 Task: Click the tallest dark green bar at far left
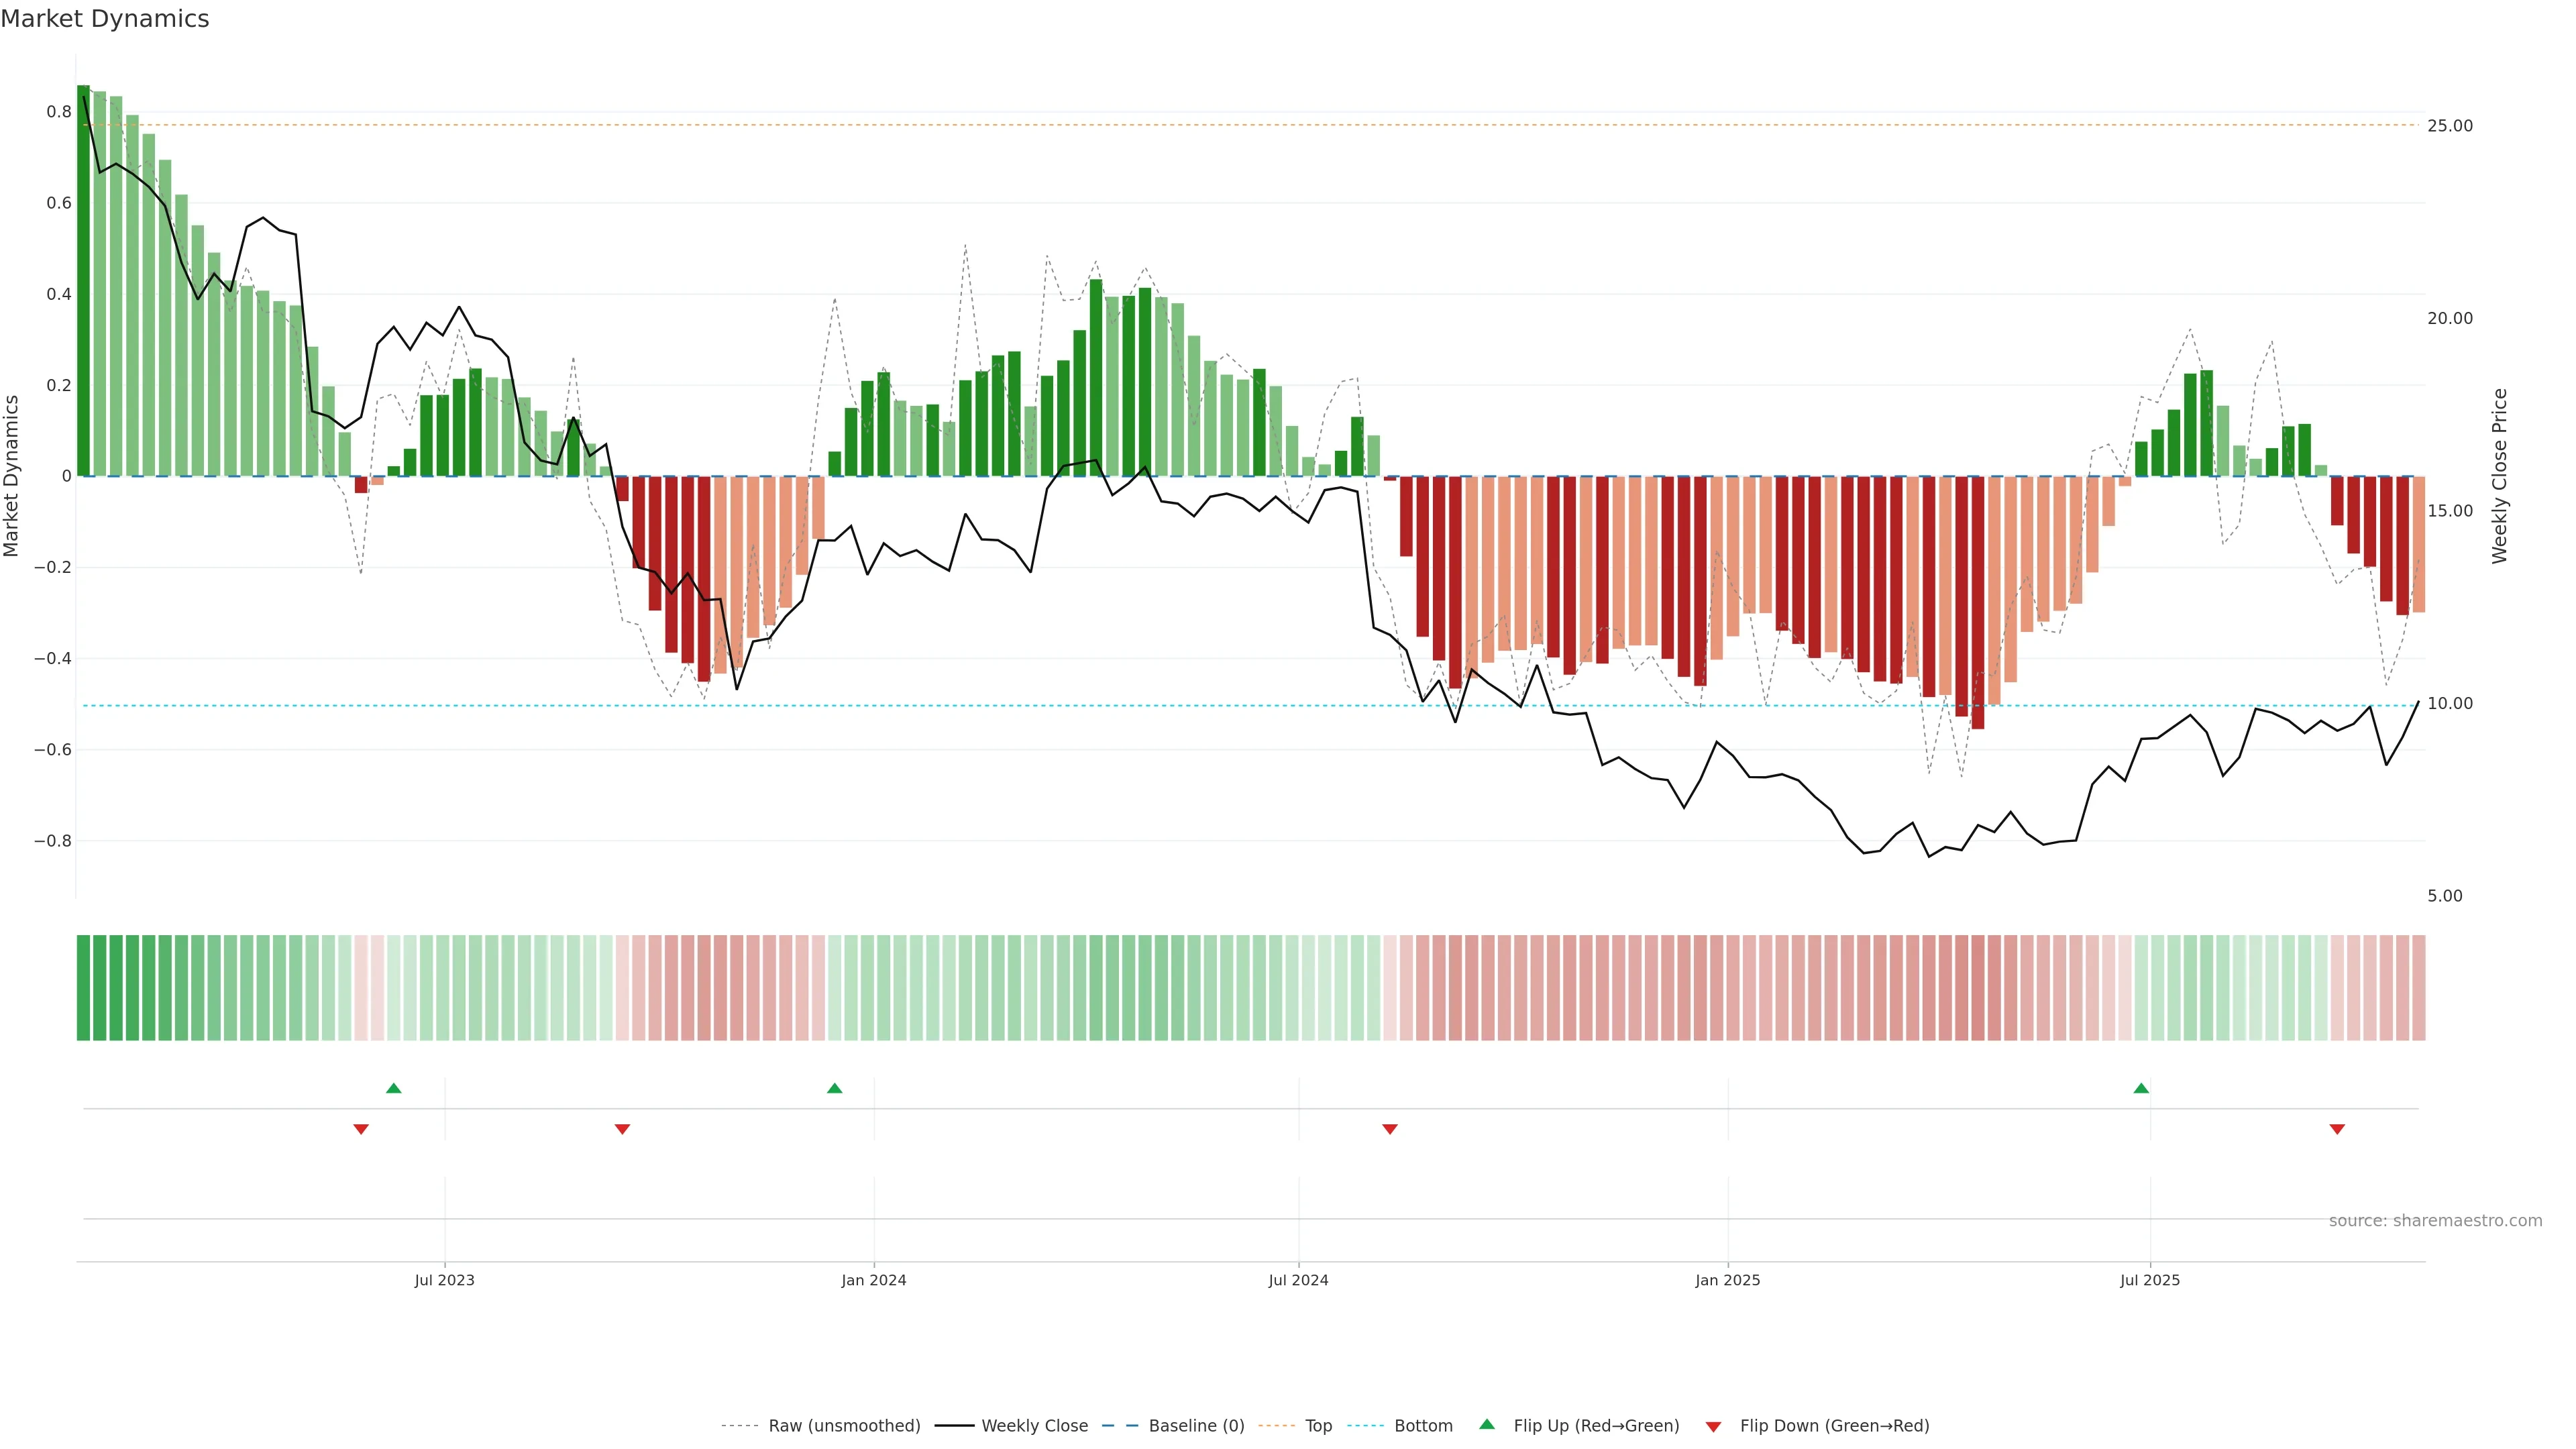pos(83,280)
